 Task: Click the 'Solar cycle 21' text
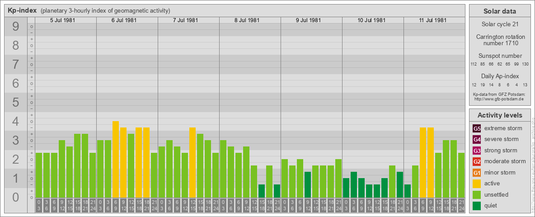pyautogui.click(x=499, y=24)
